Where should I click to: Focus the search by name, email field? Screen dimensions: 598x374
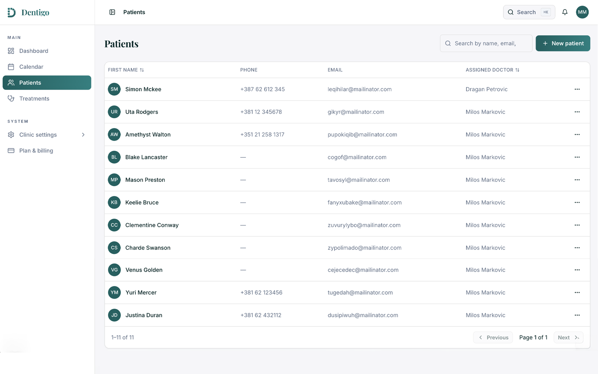pyautogui.click(x=486, y=43)
